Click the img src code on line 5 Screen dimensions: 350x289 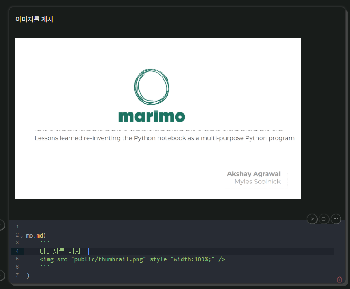click(x=133, y=259)
